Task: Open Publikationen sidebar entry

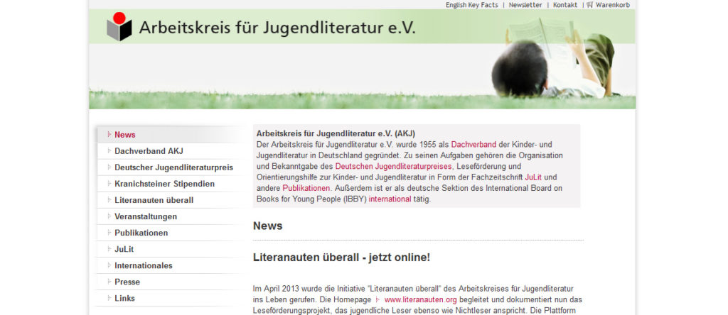Action: [141, 233]
